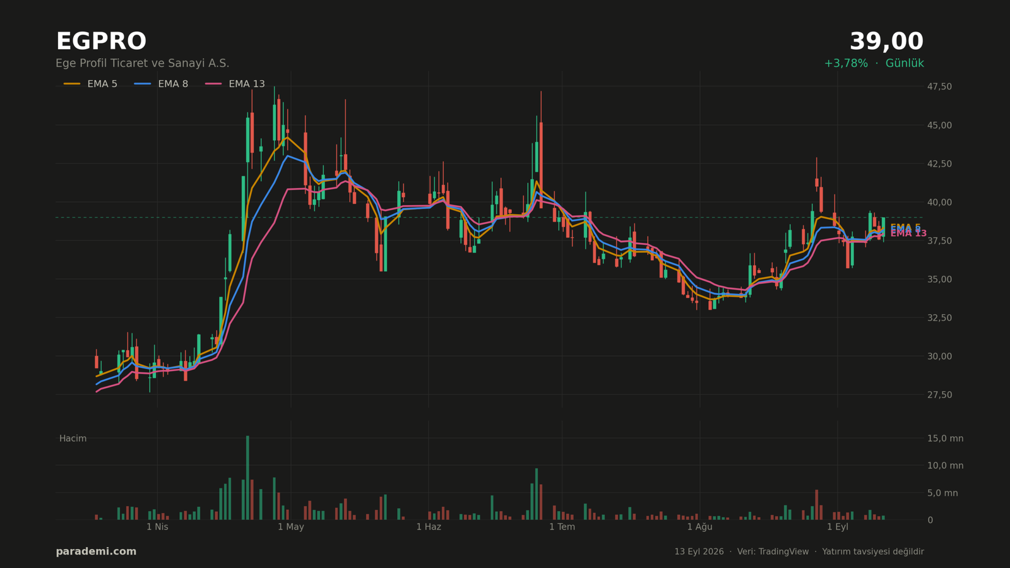
Task: Click the '1 Haz' date axis label
Action: pos(429,527)
